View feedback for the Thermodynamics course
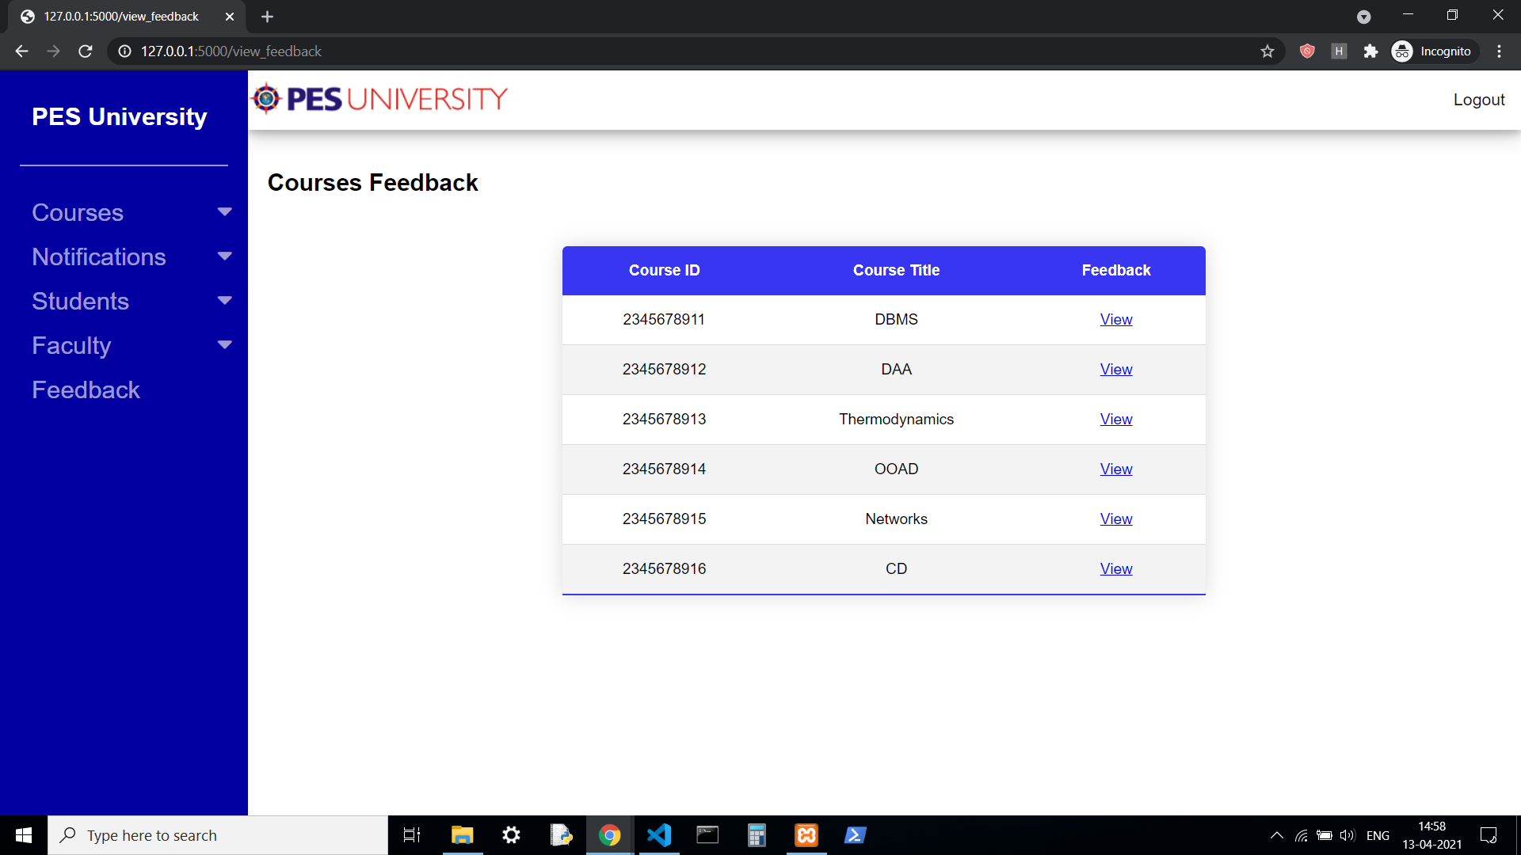The image size is (1521, 855). (x=1115, y=419)
